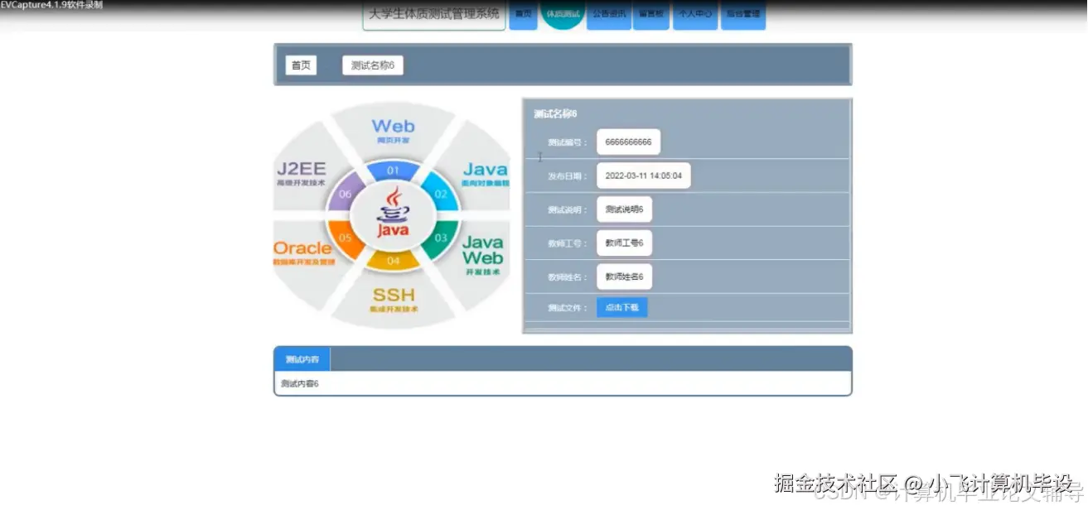Open the 后台管理 navigation item
Viewport: 1088px width, 510px height.
(742, 15)
